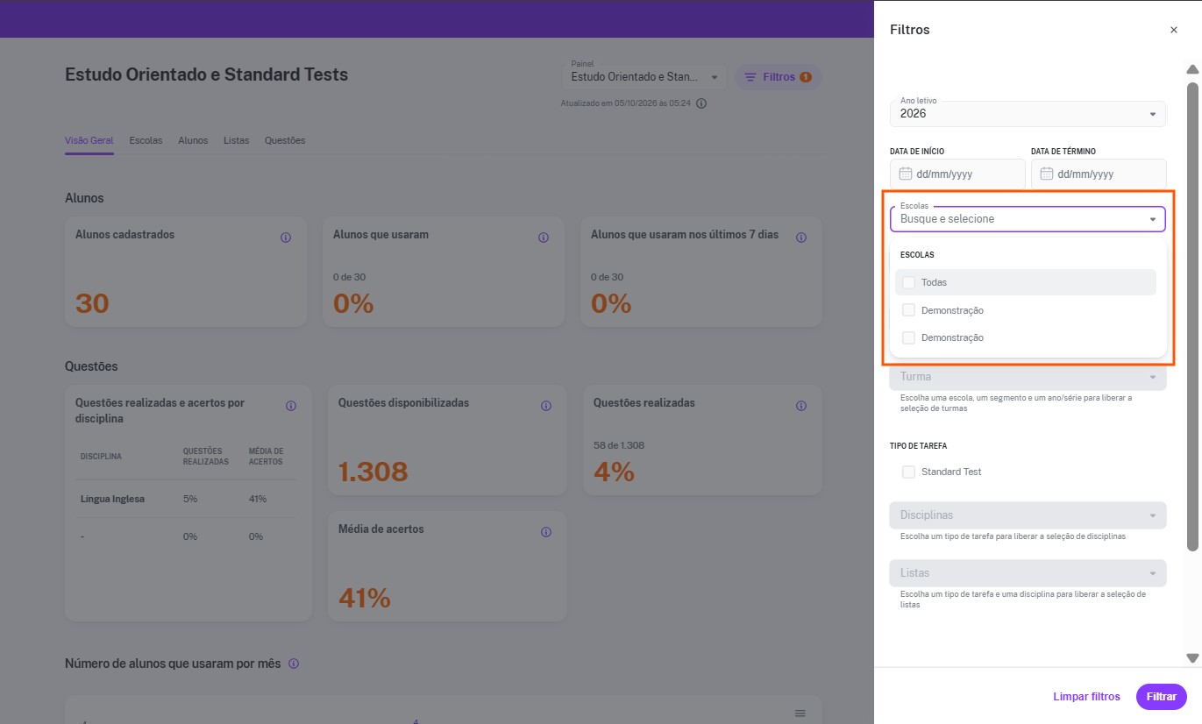Image resolution: width=1202 pixels, height=724 pixels.
Task: Click the Limpar filtros link
Action: point(1087,697)
